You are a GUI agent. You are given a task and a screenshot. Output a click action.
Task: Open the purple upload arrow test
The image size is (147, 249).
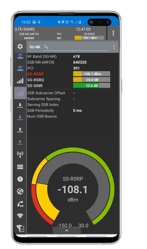20,142
